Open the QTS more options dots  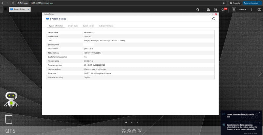pyautogui.click(x=252, y=9)
